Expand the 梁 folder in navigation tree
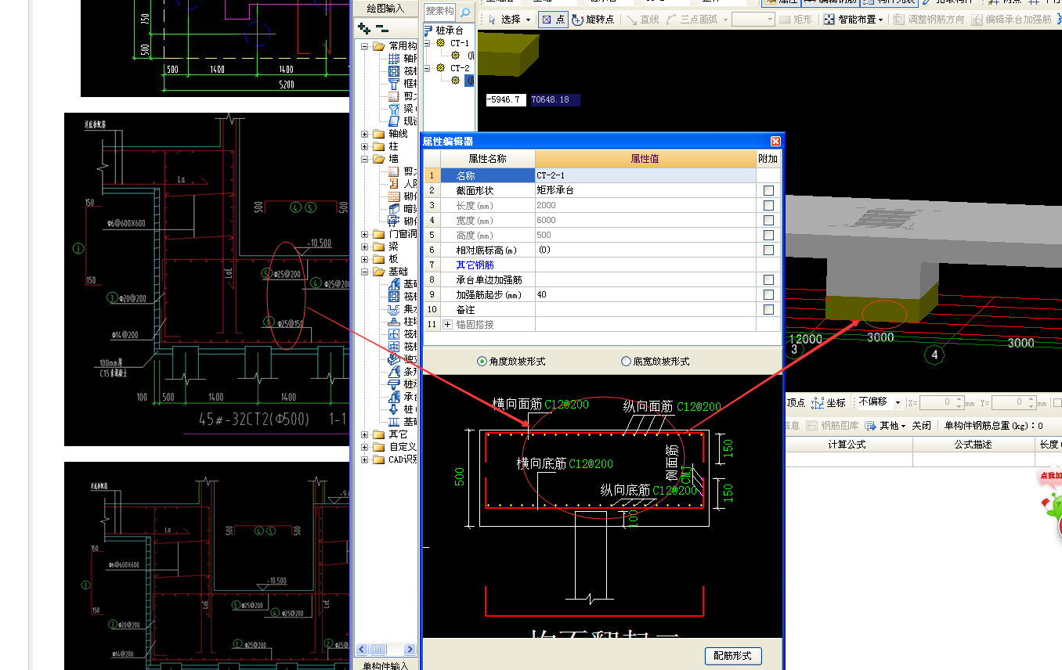 tap(364, 246)
